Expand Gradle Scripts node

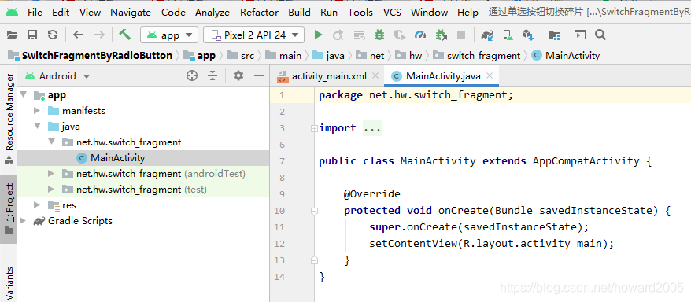[x=24, y=221]
